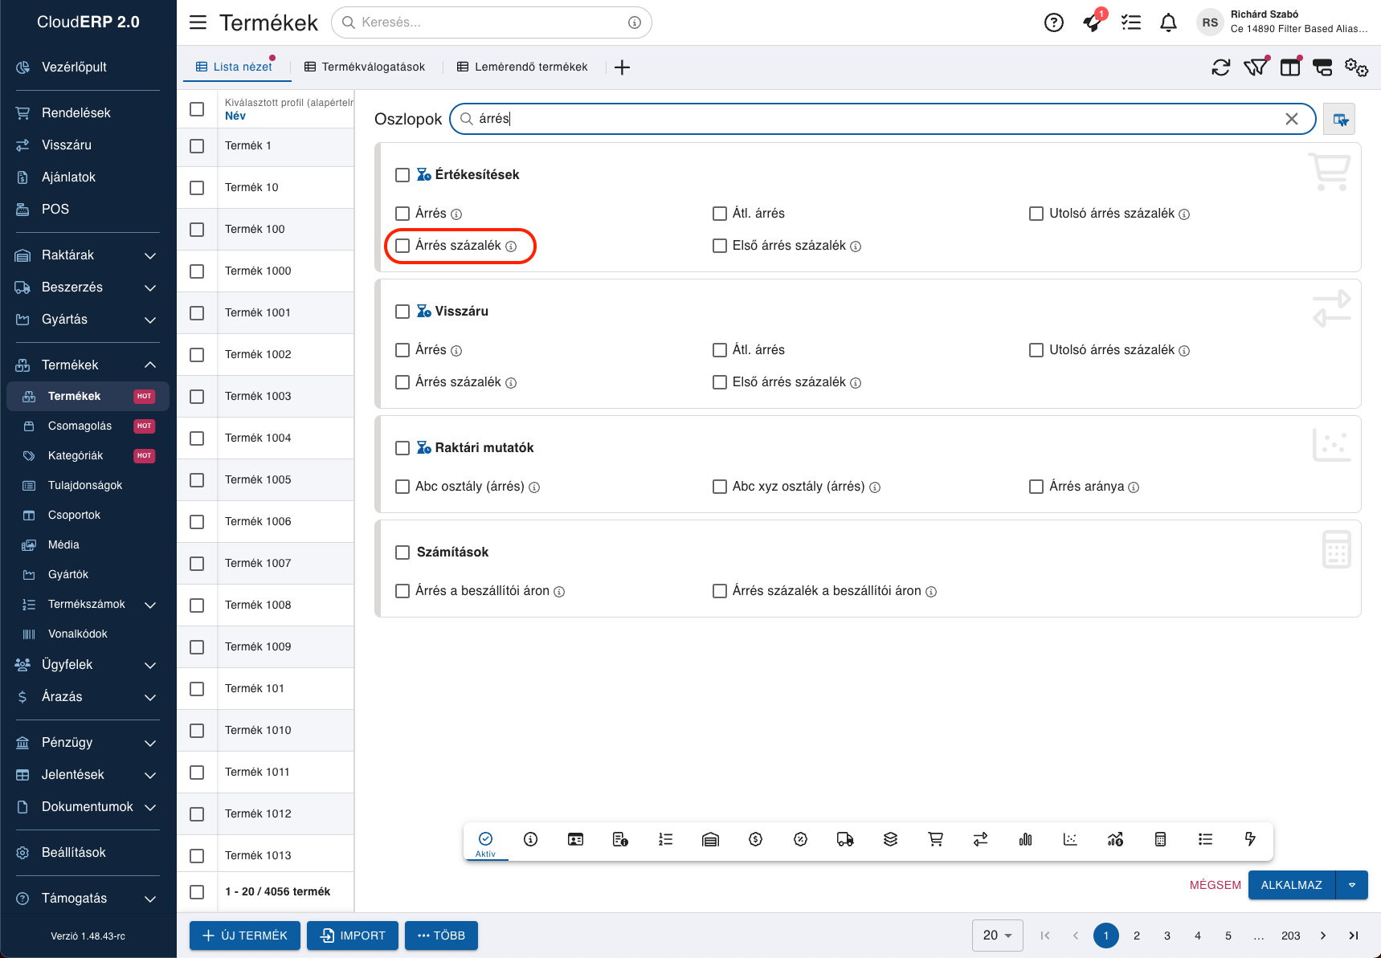Click the ALKALMAZ button

point(1291,885)
